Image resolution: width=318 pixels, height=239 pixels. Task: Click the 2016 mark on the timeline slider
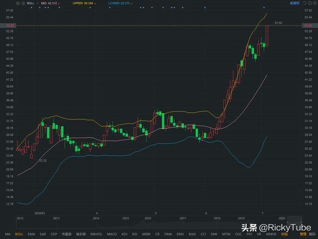[148, 219]
